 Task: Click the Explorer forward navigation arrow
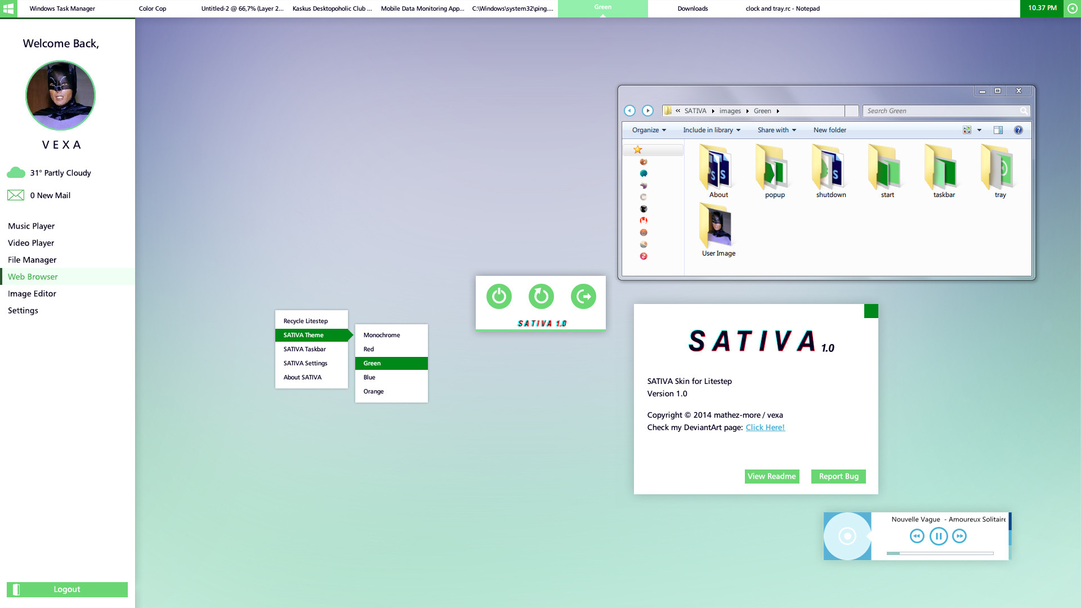pos(647,111)
